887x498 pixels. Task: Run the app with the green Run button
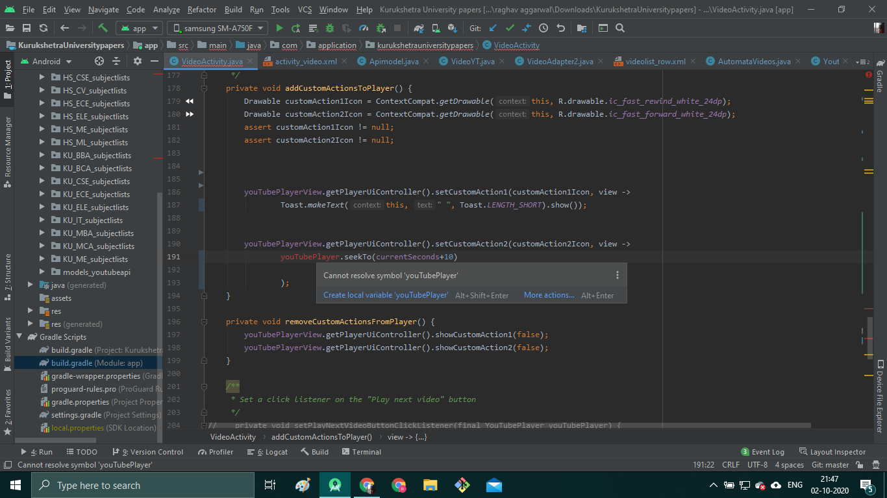(x=280, y=28)
